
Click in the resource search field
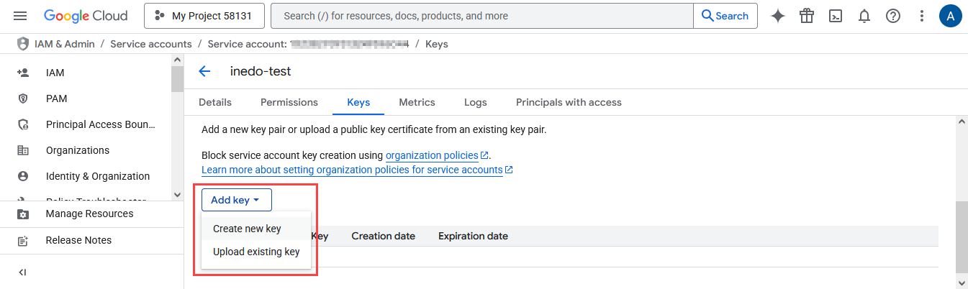(x=481, y=16)
